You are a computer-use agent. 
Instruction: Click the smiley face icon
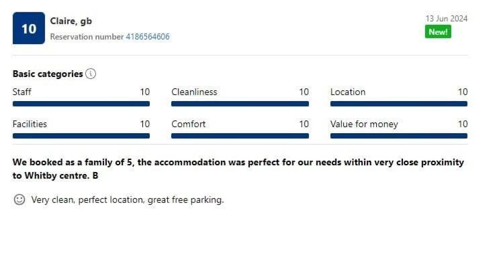19,199
